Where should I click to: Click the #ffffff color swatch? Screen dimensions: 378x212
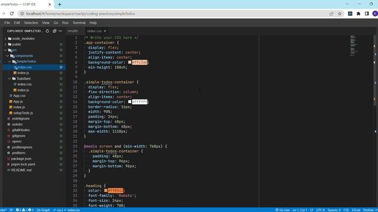pos(130,102)
